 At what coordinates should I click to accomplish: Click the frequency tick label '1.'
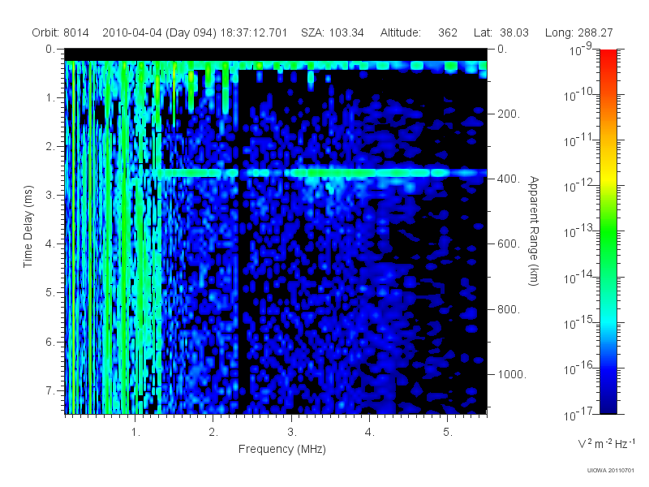(135, 433)
